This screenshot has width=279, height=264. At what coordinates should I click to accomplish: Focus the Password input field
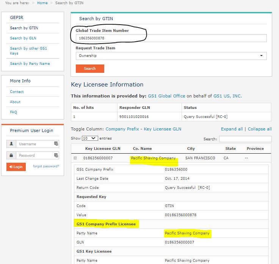pyautogui.click(x=38, y=156)
